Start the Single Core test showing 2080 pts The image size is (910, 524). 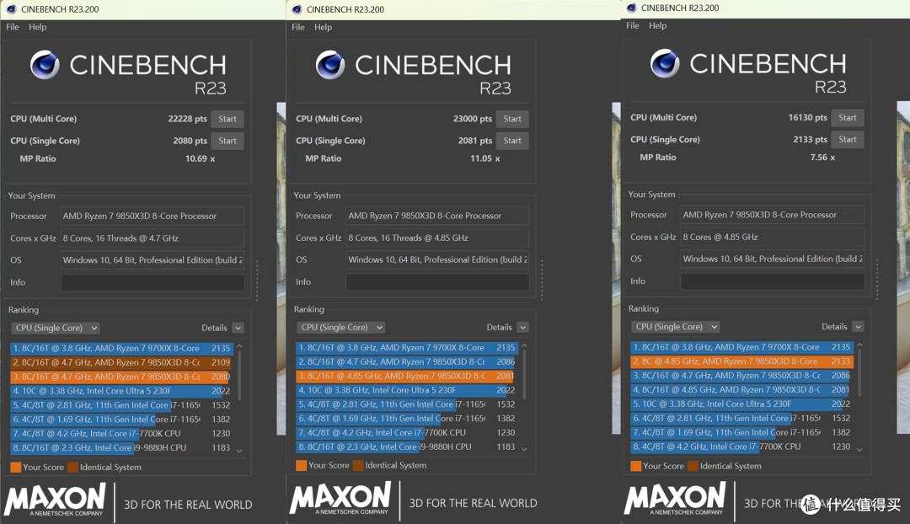point(227,141)
